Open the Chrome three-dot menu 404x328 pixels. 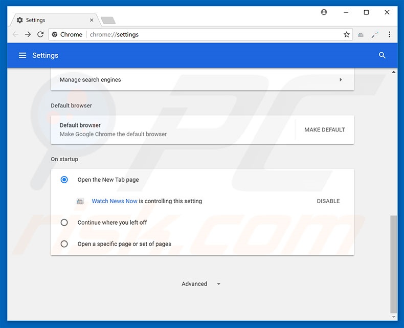coord(389,35)
